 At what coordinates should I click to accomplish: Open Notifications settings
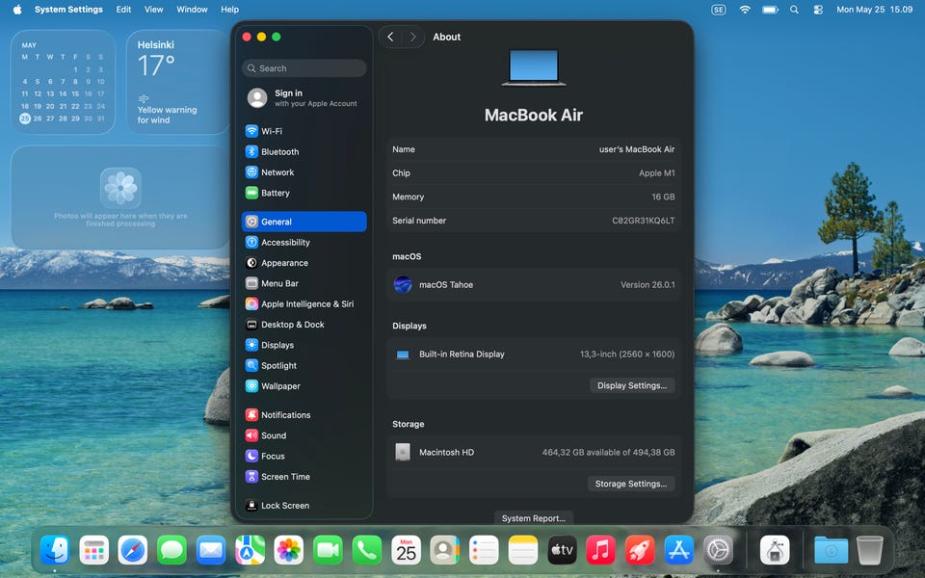304,415
